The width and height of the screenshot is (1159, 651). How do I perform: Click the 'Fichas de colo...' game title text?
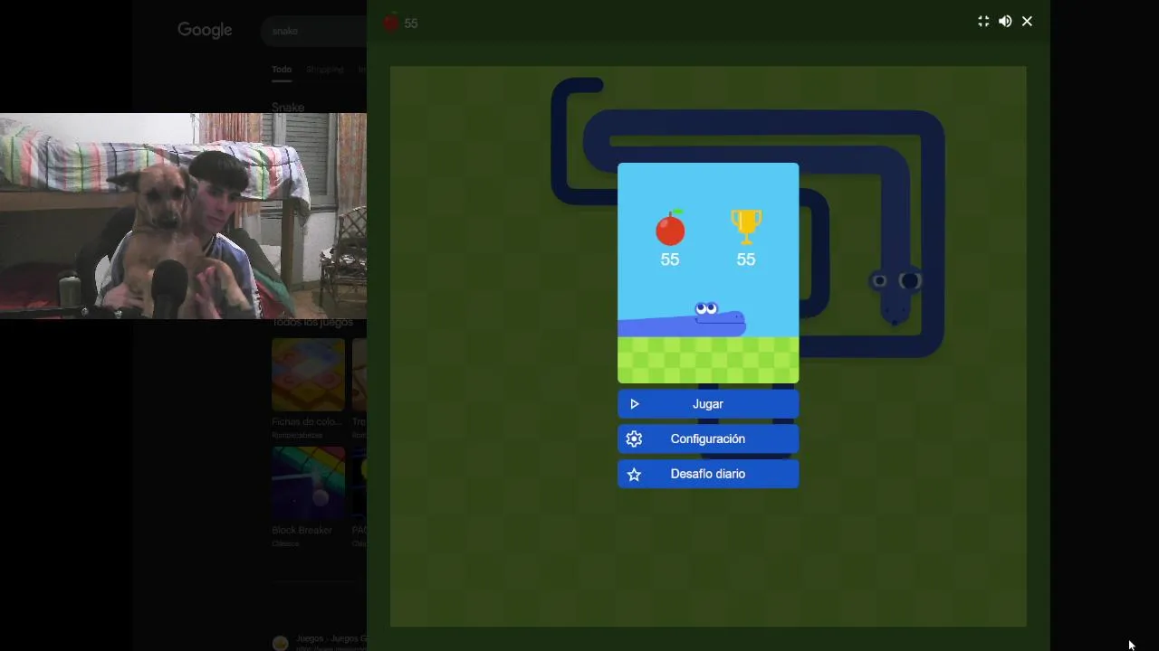point(306,421)
